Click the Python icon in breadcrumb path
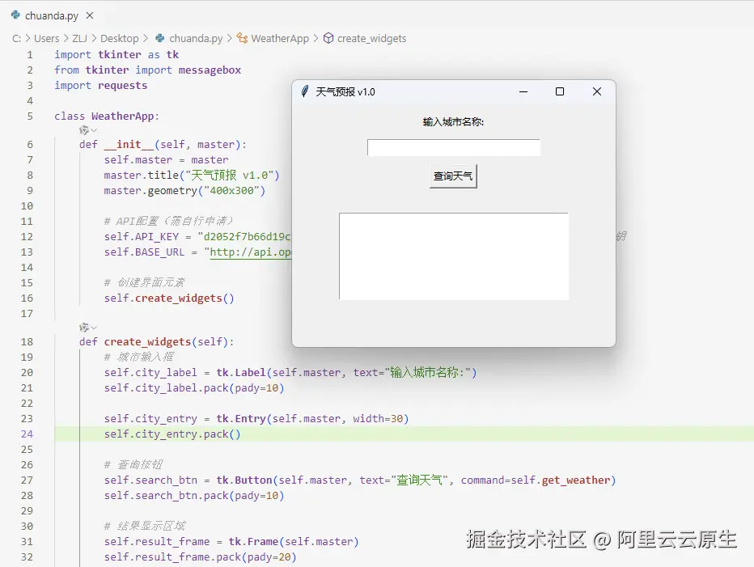754x567 pixels. point(160,38)
